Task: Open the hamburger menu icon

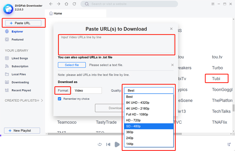Action: 213,4
